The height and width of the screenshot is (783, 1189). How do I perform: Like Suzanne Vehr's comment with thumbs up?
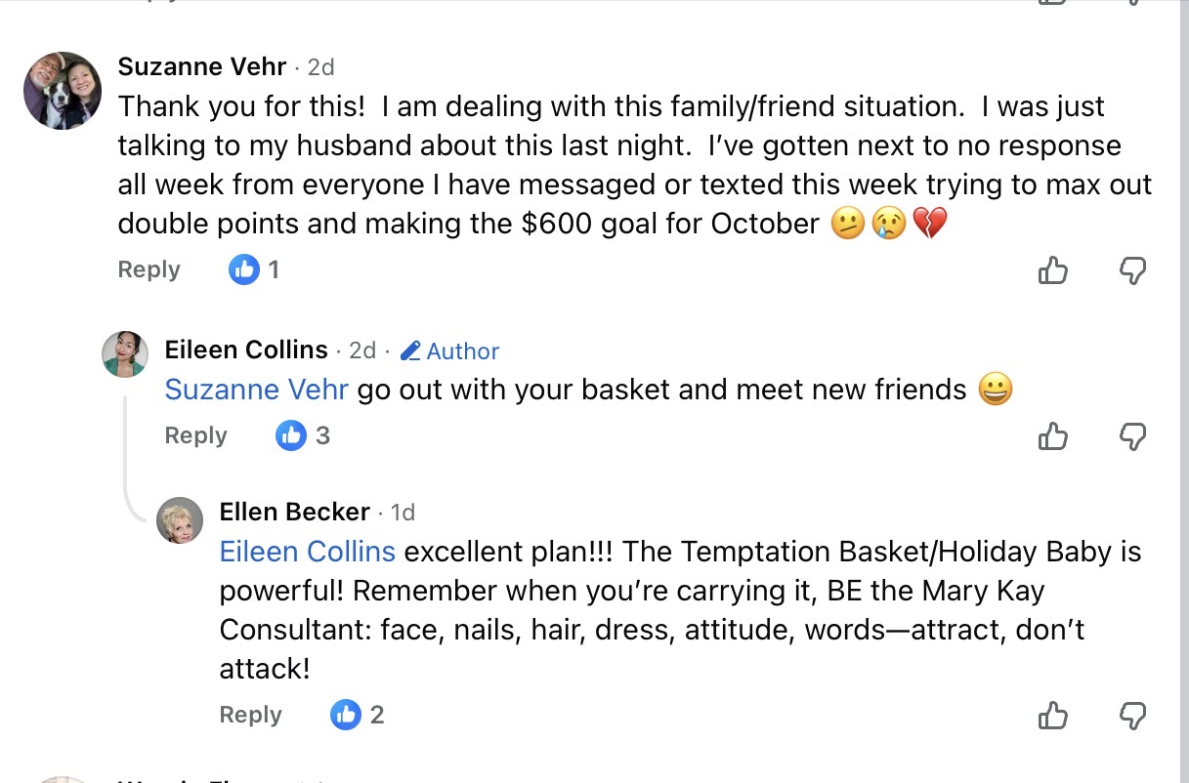pos(1052,269)
